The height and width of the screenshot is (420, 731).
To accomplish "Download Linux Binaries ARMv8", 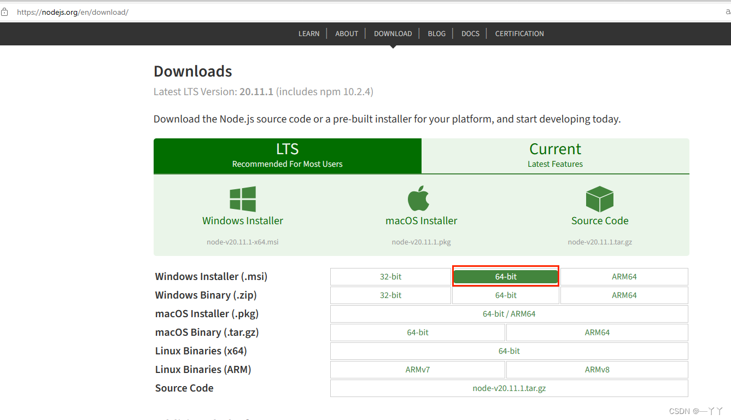I will pos(597,370).
